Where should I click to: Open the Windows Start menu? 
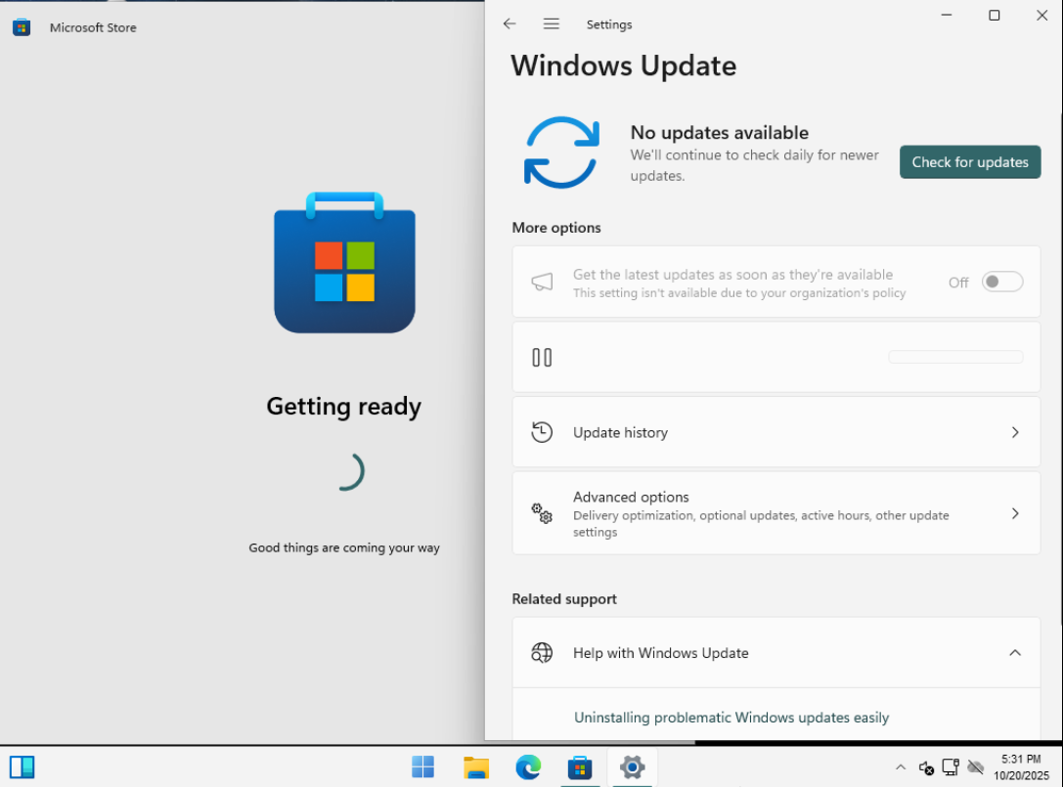click(423, 767)
